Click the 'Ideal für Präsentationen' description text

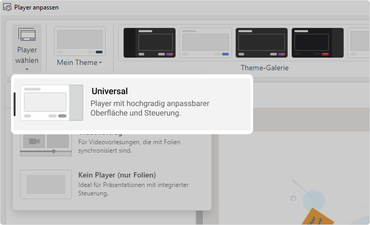click(134, 189)
